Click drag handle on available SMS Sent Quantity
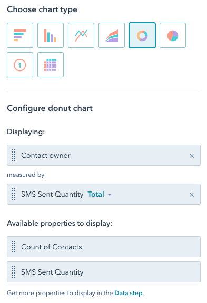207x303 pixels. coord(13,272)
